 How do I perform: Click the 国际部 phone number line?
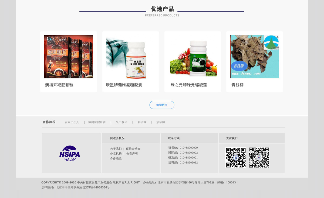coord(183,153)
